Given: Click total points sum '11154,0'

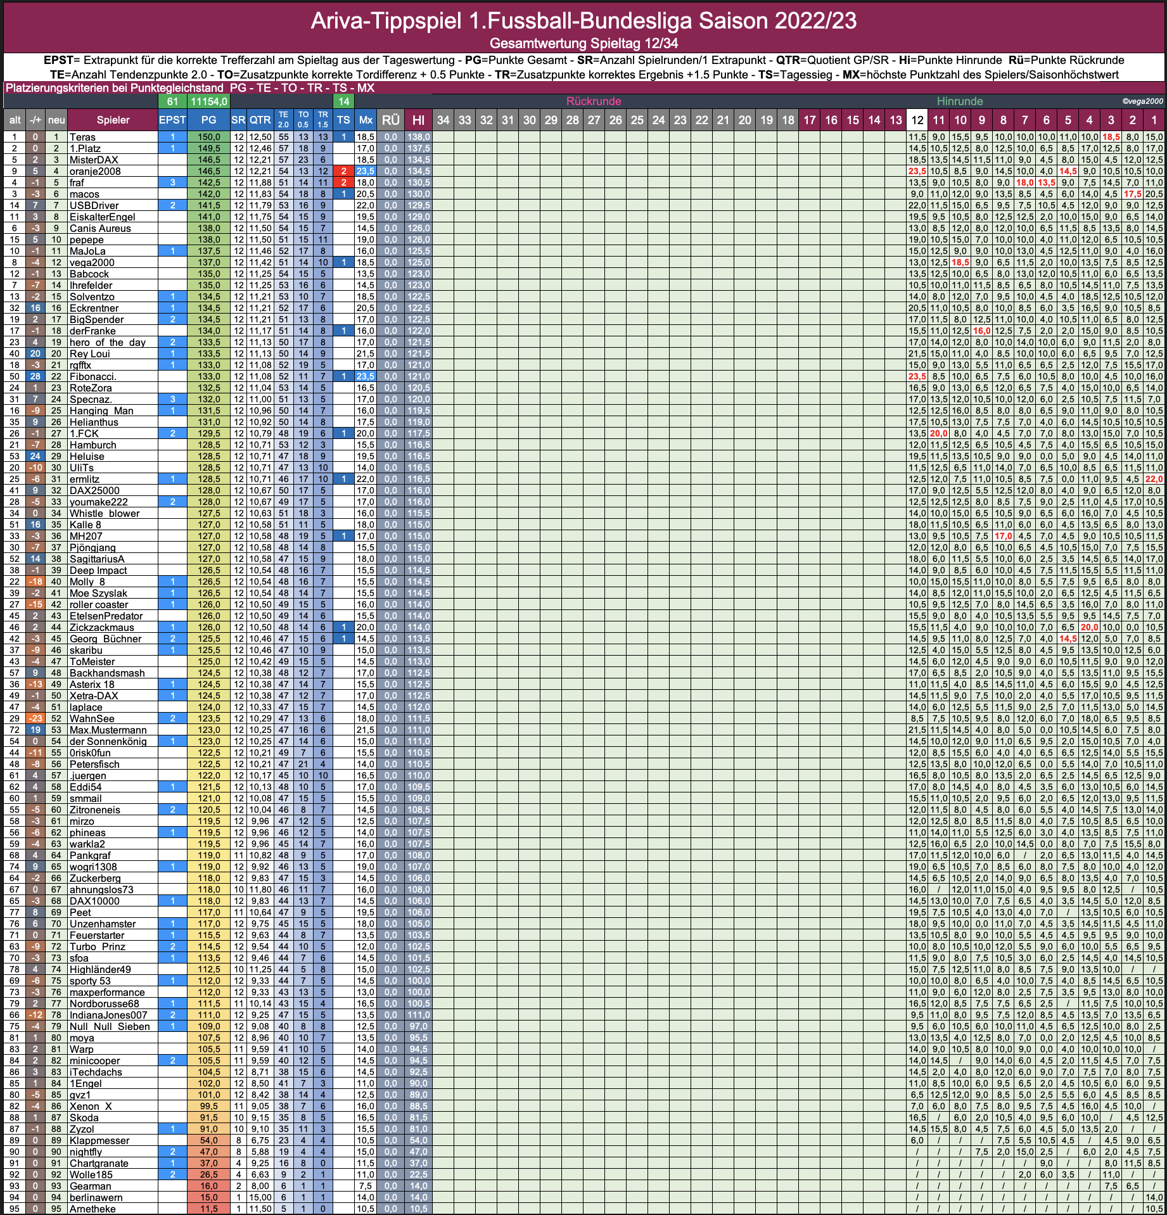Looking at the screenshot, I should point(208,101).
